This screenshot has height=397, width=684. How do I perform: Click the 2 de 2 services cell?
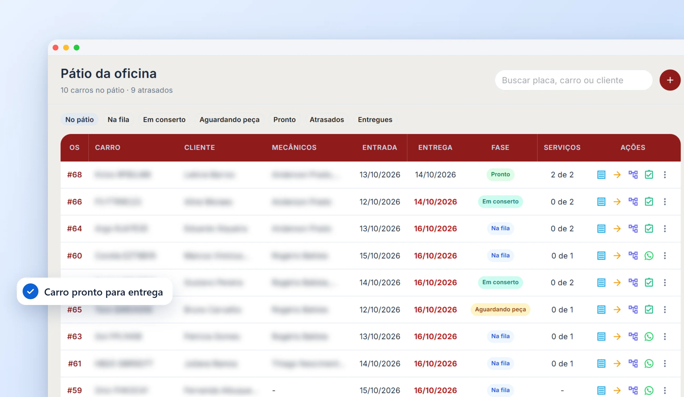coord(562,175)
